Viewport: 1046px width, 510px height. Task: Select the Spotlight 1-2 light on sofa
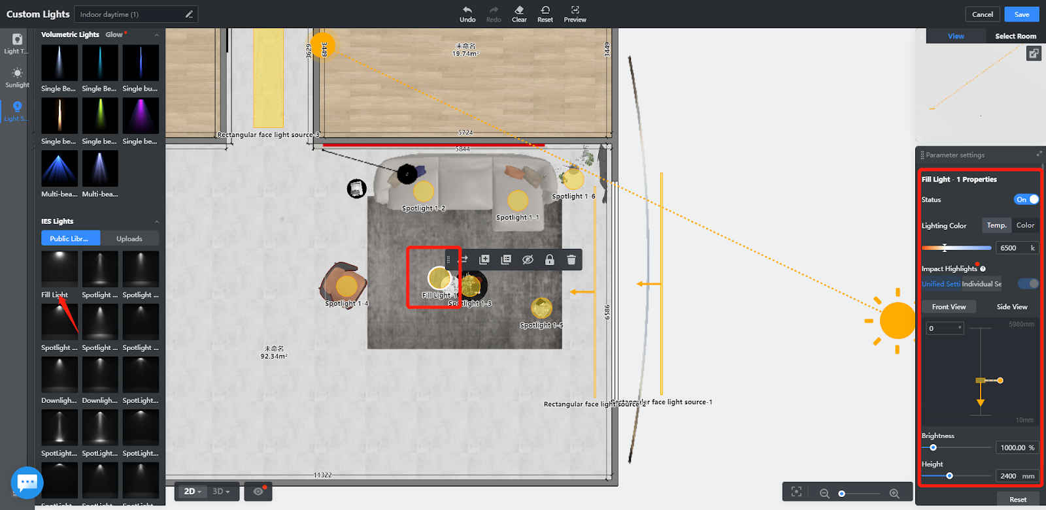[424, 191]
